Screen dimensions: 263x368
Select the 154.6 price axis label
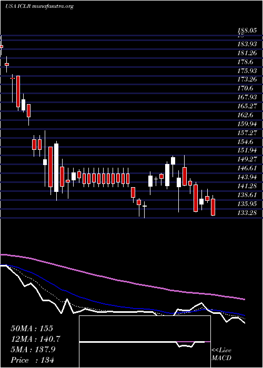click(246, 141)
